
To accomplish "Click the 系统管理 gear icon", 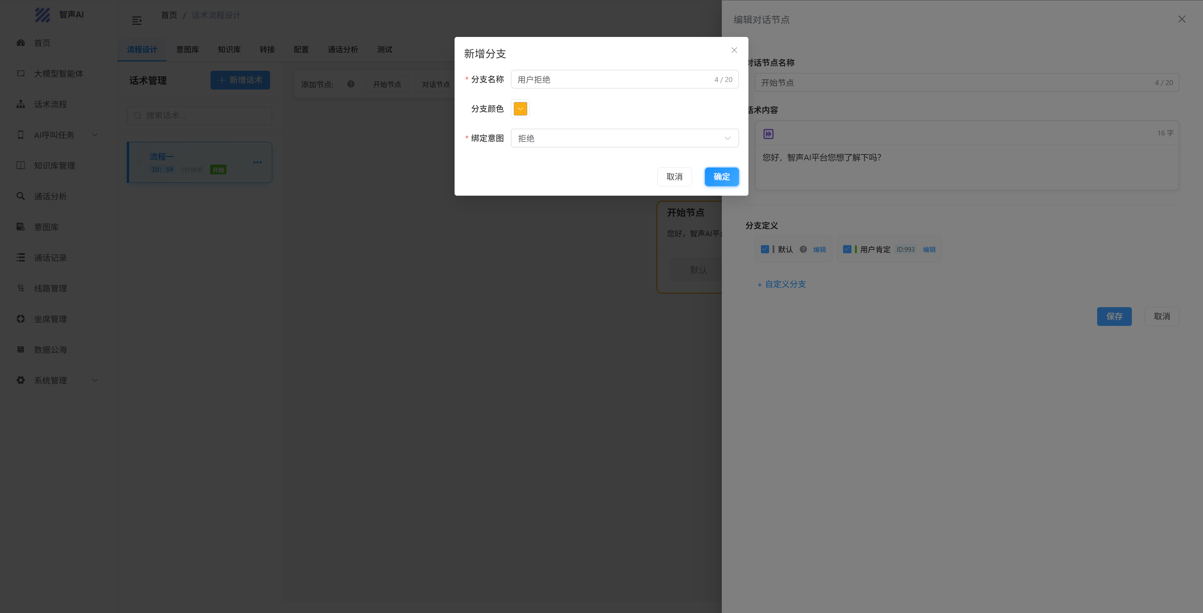I will 21,380.
